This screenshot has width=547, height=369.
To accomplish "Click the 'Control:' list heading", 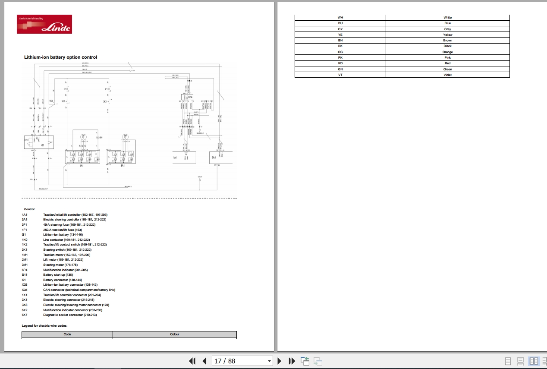I will point(30,209).
